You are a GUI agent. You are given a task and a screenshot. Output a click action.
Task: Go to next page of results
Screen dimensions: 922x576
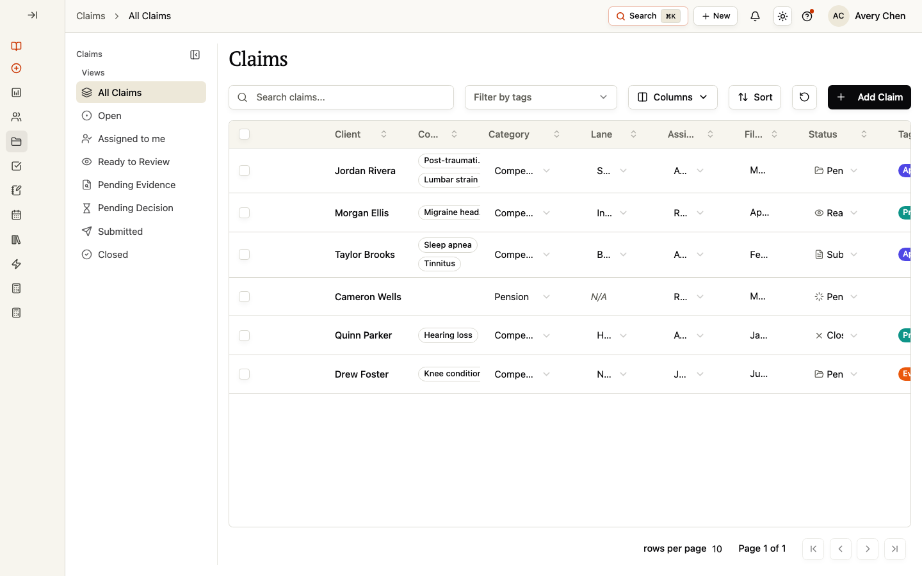868,548
